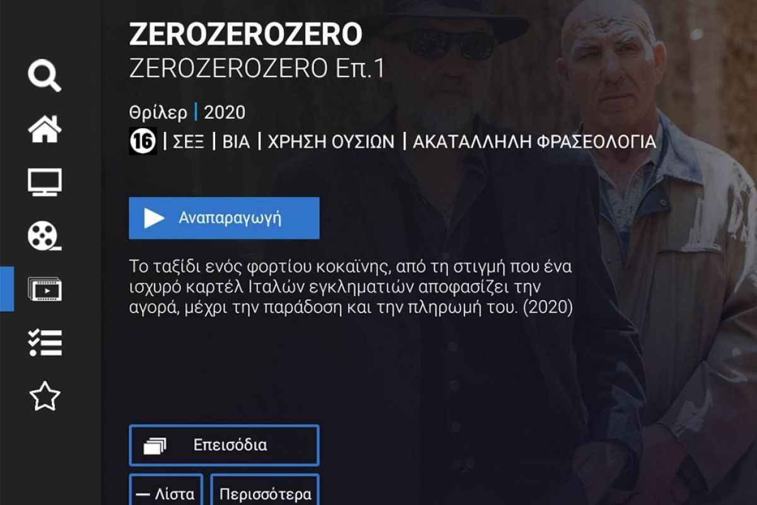757x505 pixels.
Task: Select the film reel movies icon
Action: tap(45, 235)
